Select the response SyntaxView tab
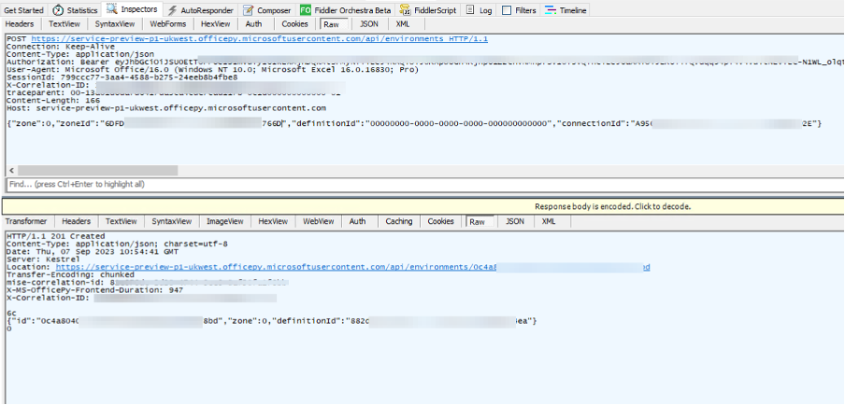845x405 pixels. pos(171,221)
